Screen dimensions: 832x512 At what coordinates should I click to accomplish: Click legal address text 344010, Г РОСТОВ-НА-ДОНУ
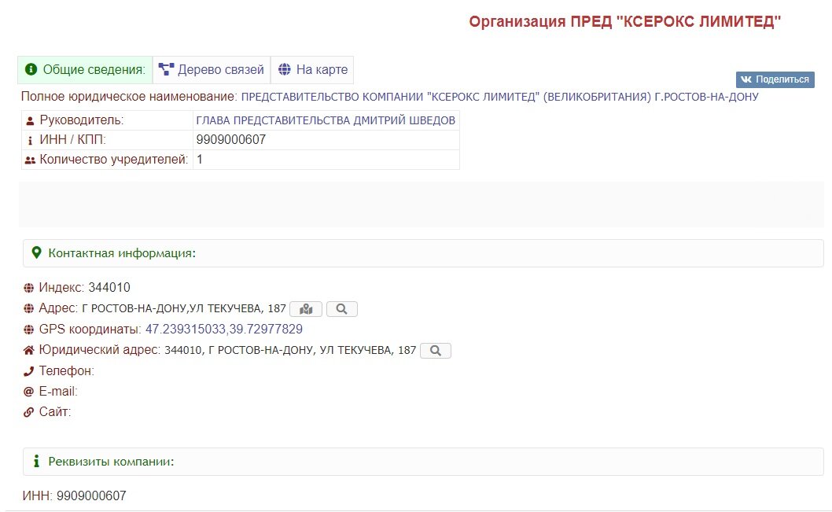click(290, 350)
